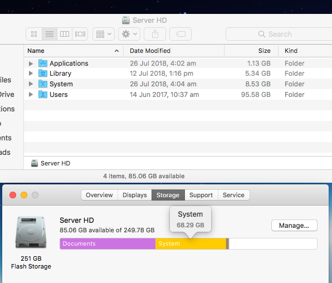332x283 pixels.
Task: Click the Flash Storage drive icon
Action: [x=31, y=232]
